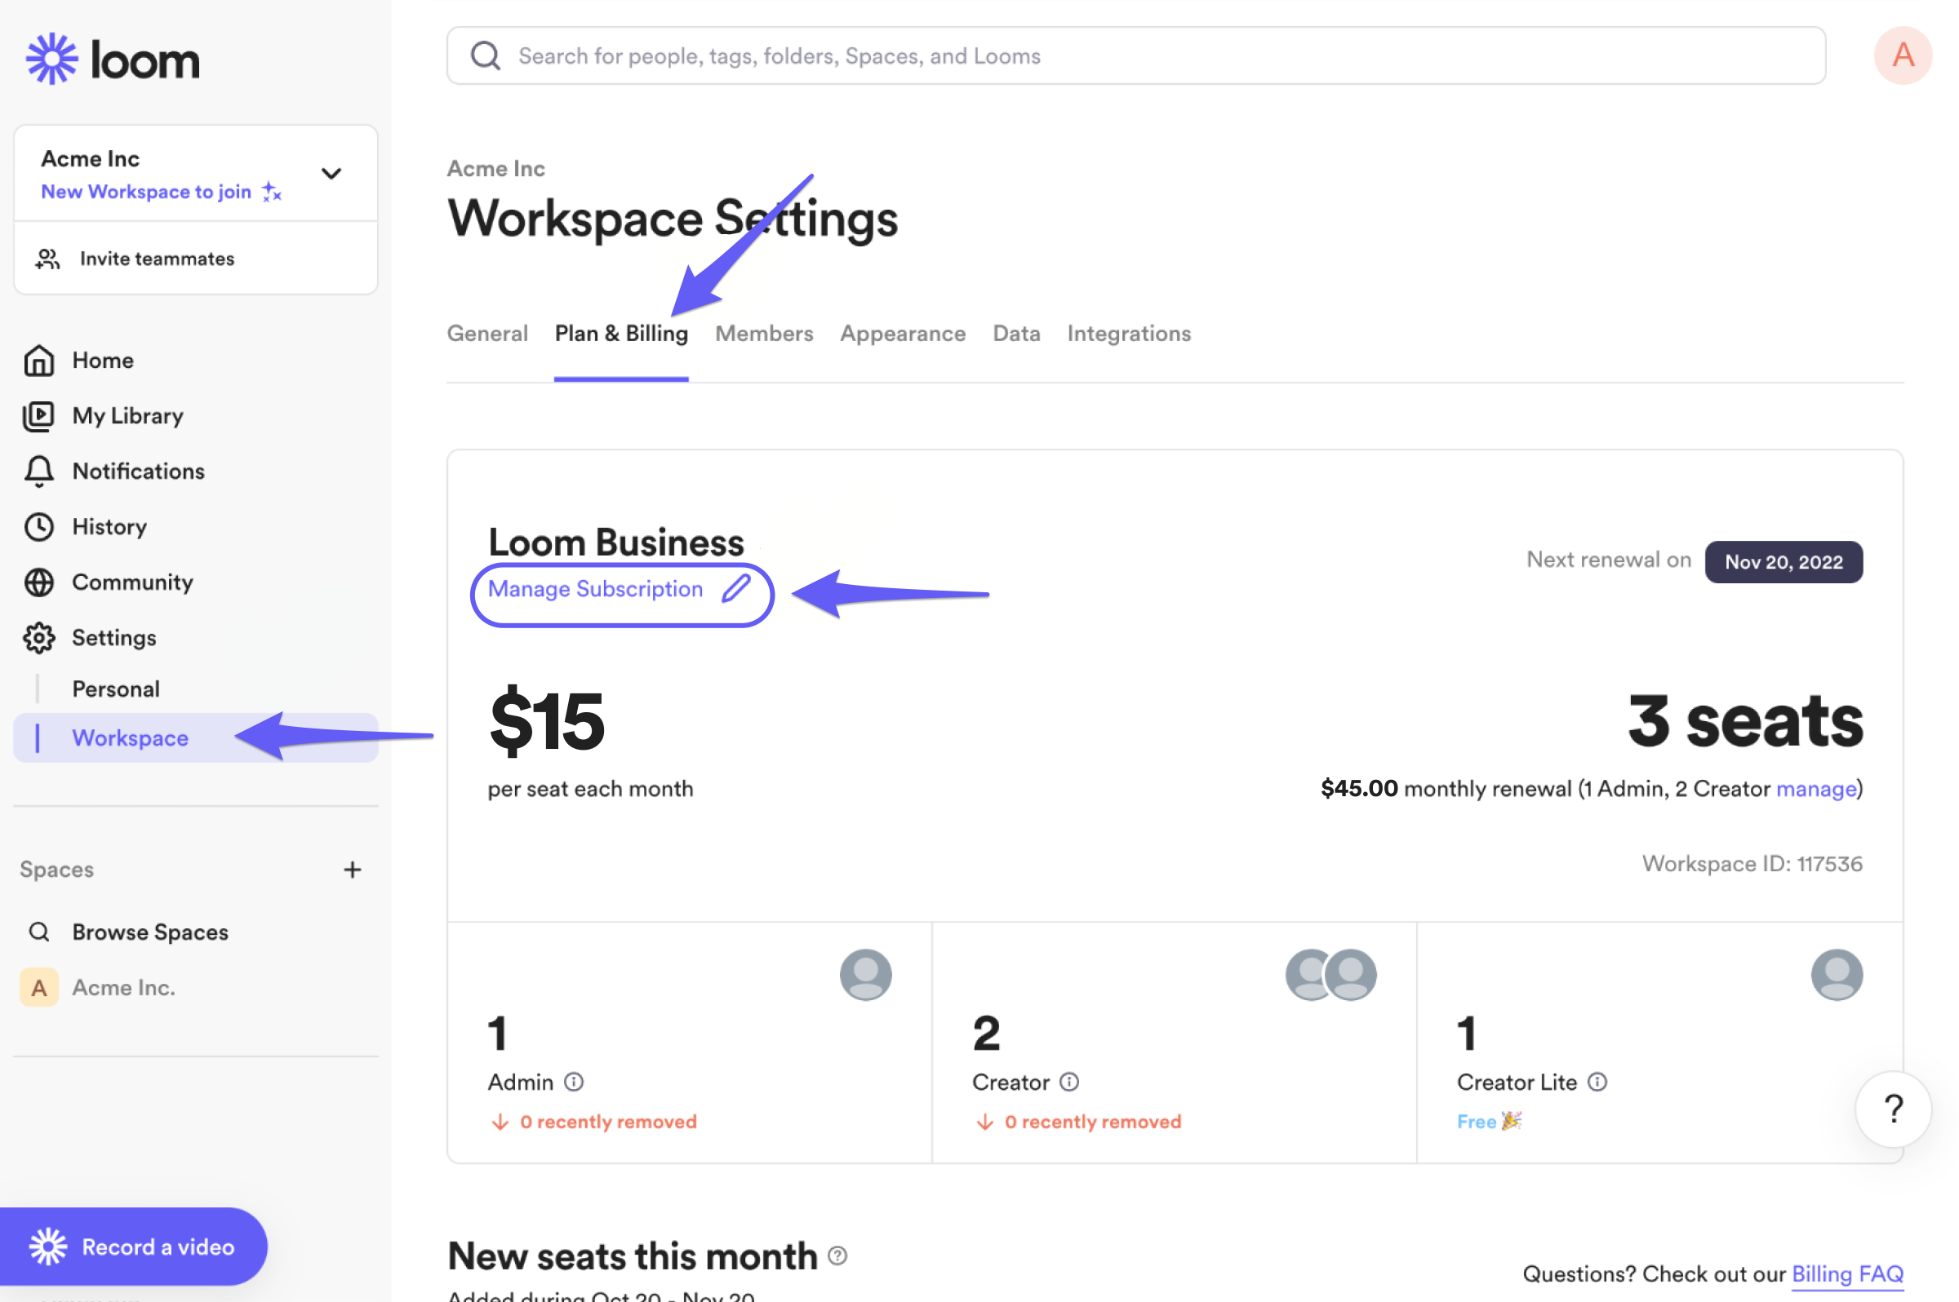Image resolution: width=1959 pixels, height=1302 pixels.
Task: Open the Acme Inc. space
Action: (x=124, y=987)
